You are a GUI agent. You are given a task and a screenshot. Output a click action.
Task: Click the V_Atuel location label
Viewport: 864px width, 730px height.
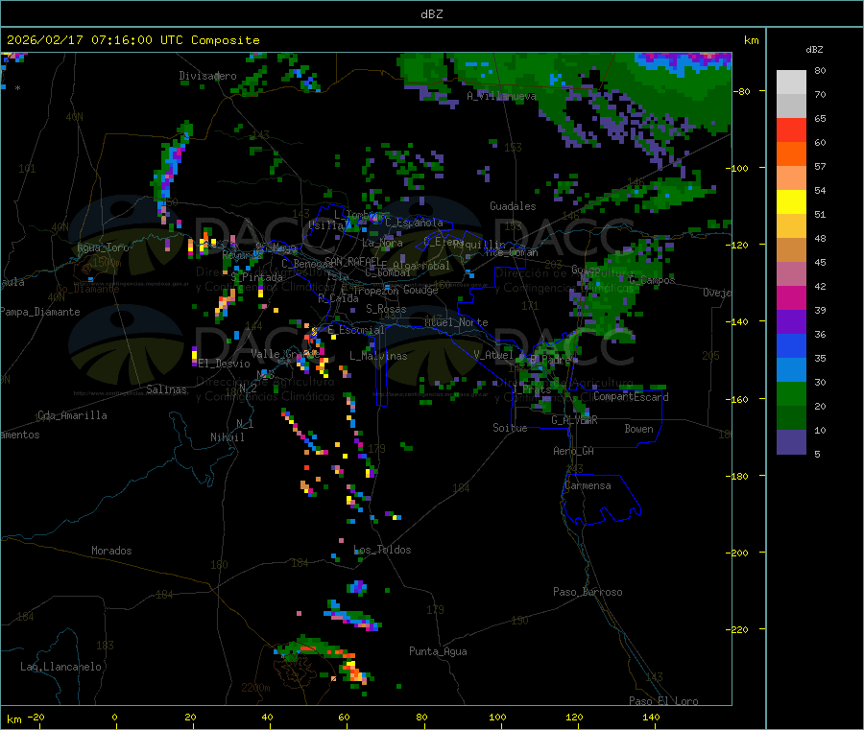(493, 355)
